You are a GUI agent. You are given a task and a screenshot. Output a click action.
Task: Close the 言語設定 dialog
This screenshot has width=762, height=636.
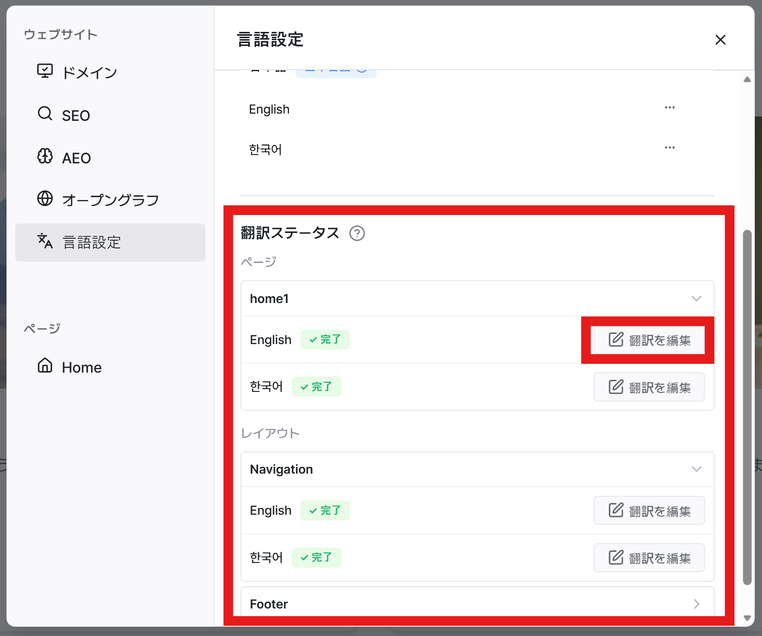[x=720, y=40]
